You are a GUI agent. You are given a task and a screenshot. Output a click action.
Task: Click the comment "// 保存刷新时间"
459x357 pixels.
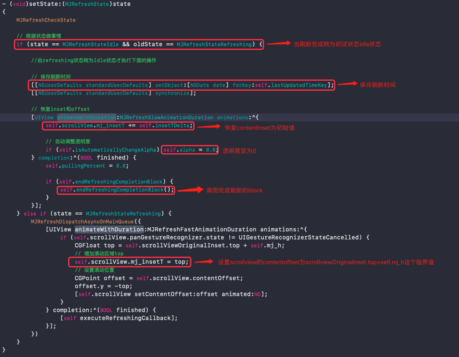[x=51, y=77]
